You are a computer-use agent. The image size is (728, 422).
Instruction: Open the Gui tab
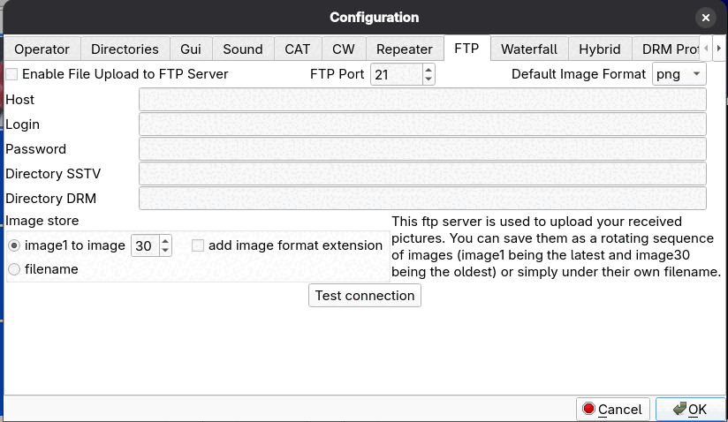click(x=191, y=49)
